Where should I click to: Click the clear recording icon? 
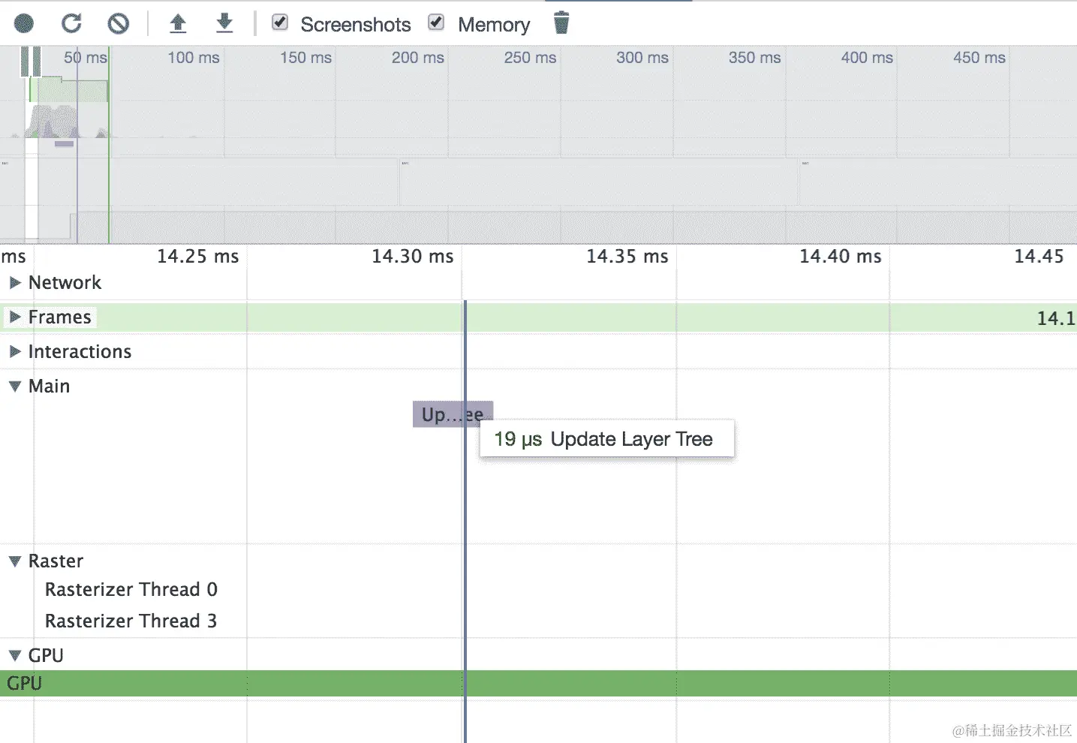point(118,24)
